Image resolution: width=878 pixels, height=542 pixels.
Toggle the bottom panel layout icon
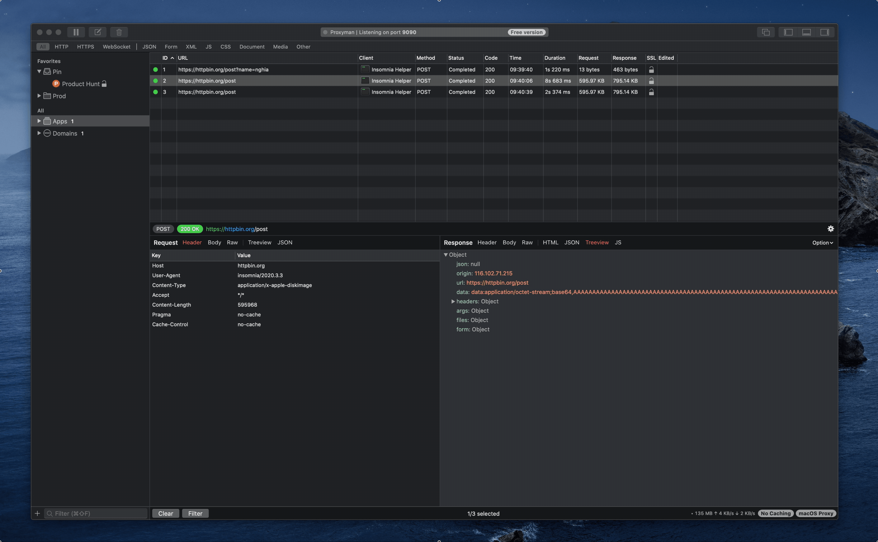pos(806,32)
